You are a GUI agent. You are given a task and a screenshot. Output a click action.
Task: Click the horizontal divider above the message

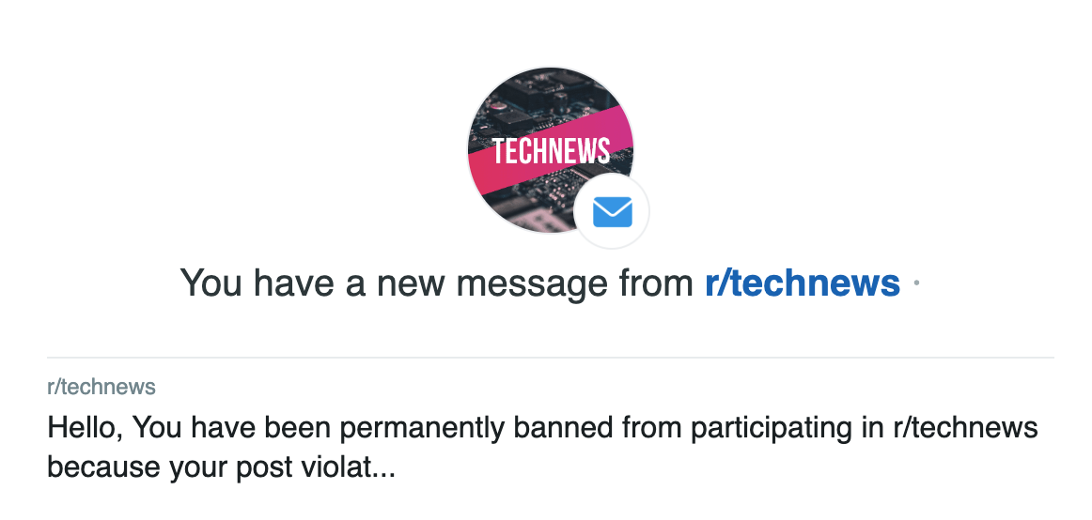pos(551,358)
